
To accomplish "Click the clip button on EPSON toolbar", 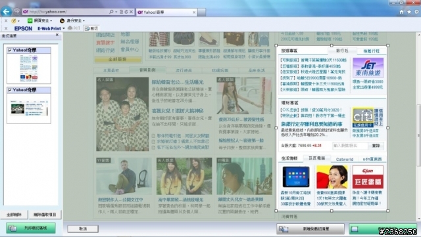I will (91, 28).
